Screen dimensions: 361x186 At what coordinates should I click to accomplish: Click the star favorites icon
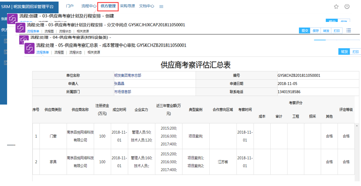coord(336,7)
